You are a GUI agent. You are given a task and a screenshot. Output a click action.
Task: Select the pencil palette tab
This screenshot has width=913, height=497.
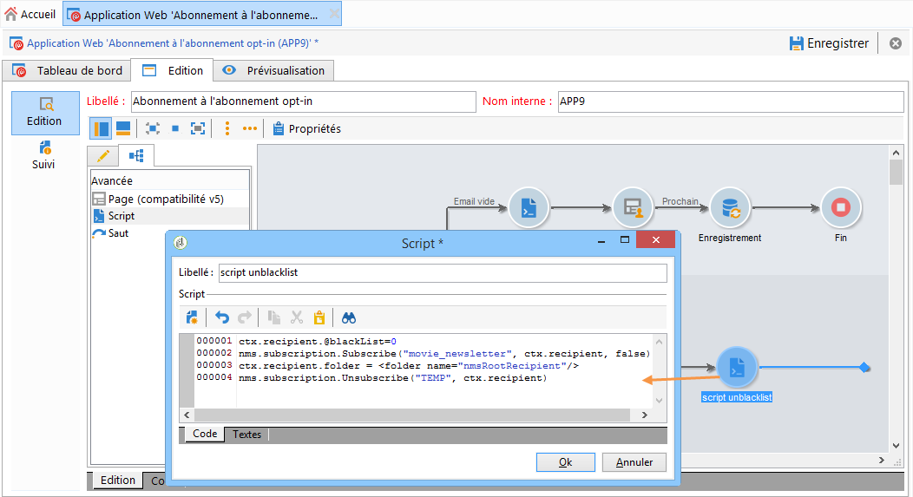103,156
